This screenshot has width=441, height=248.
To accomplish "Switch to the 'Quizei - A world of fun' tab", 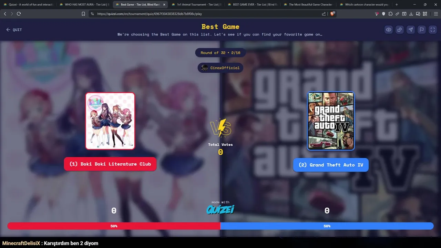I will [28, 4].
